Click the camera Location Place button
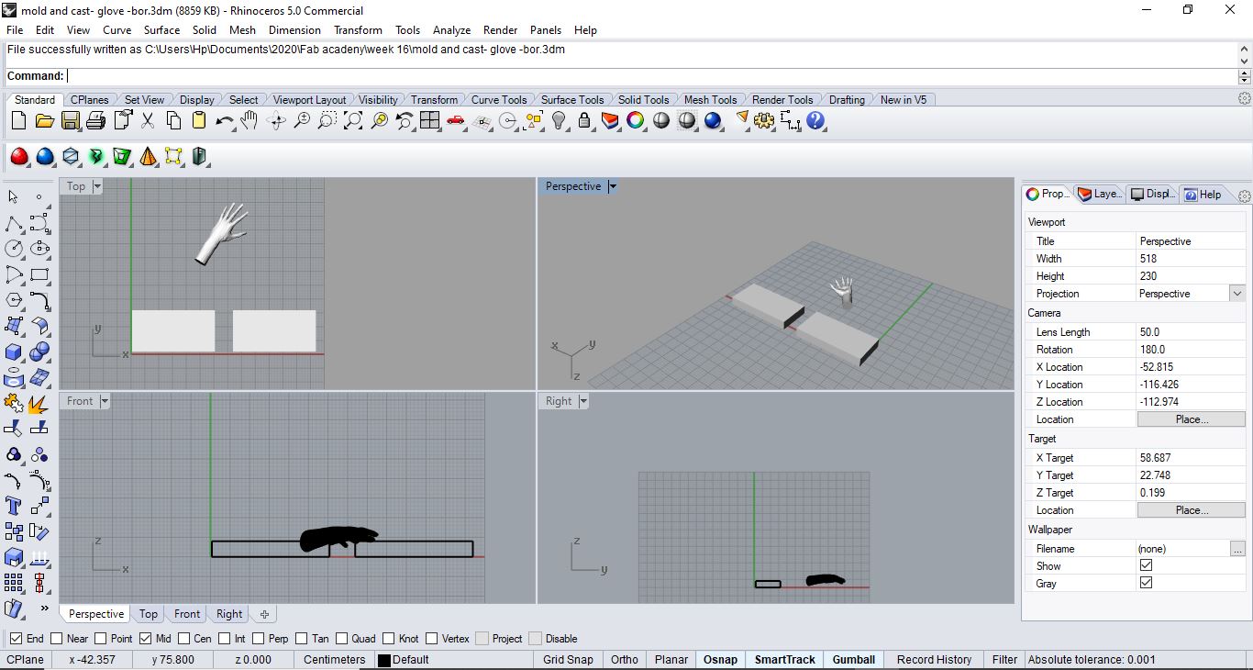The height and width of the screenshot is (670, 1253). click(x=1192, y=419)
